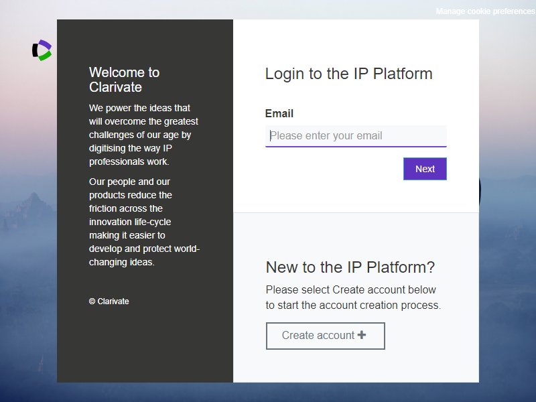Viewport: 536px width, 402px height.
Task: Click the 'Login to the IP Platform' heading
Action: (x=348, y=74)
